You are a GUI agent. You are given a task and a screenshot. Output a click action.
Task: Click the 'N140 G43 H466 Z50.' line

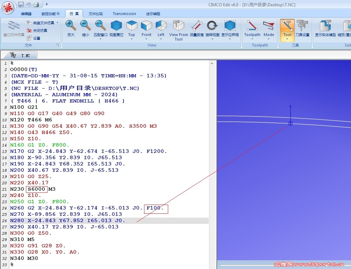click(x=41, y=132)
